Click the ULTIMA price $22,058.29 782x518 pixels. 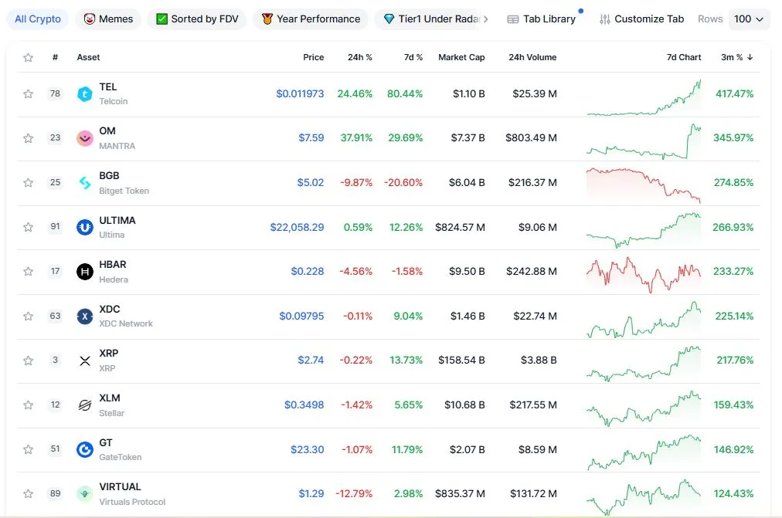pos(297,227)
